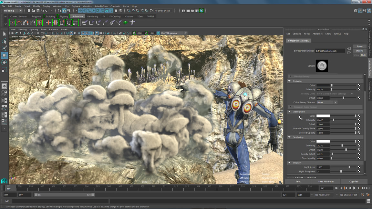Toggle the Snap to View Planes help icon

[x=111, y=11]
